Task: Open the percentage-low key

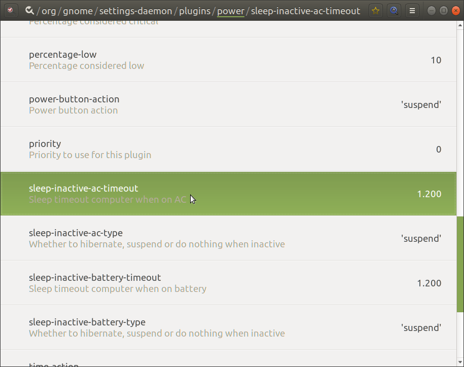Action: coord(228,60)
